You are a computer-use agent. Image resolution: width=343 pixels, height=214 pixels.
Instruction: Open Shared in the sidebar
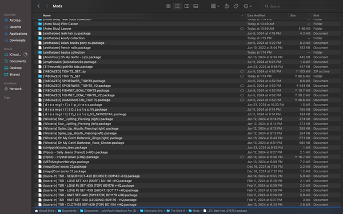tap(14, 74)
